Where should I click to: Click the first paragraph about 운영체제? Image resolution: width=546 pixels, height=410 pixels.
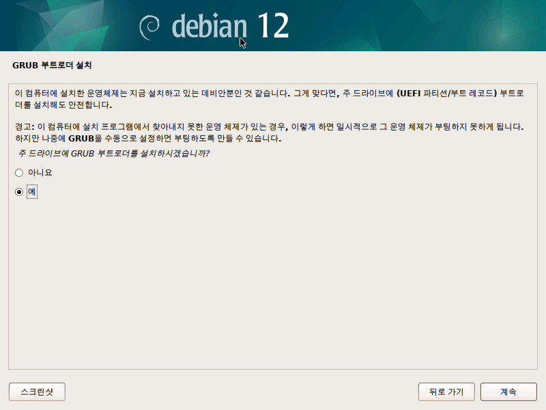pos(269,99)
